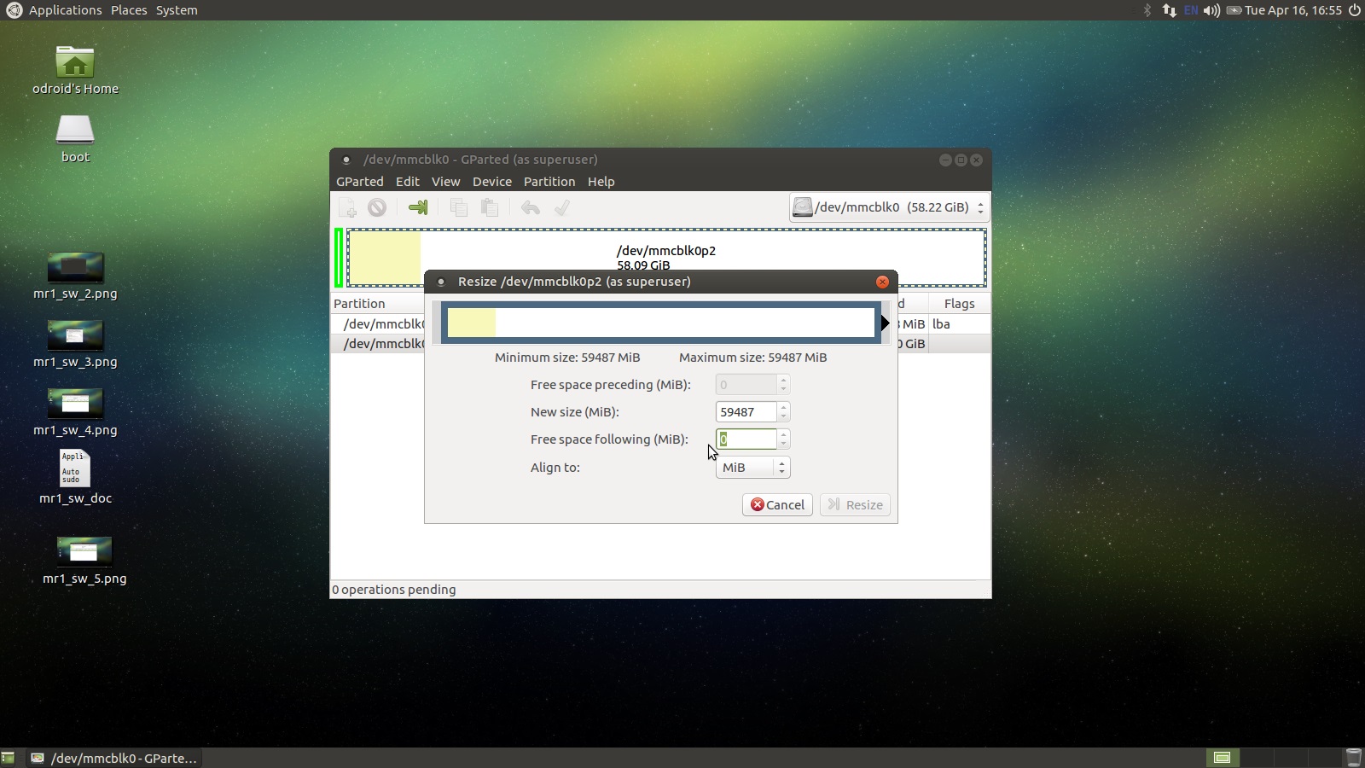Open the /dev/mmcblk0 device selector dropdown
This screenshot has width=1365, height=768.
pos(888,207)
